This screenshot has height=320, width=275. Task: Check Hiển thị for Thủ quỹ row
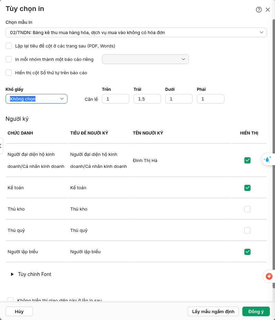point(247,231)
